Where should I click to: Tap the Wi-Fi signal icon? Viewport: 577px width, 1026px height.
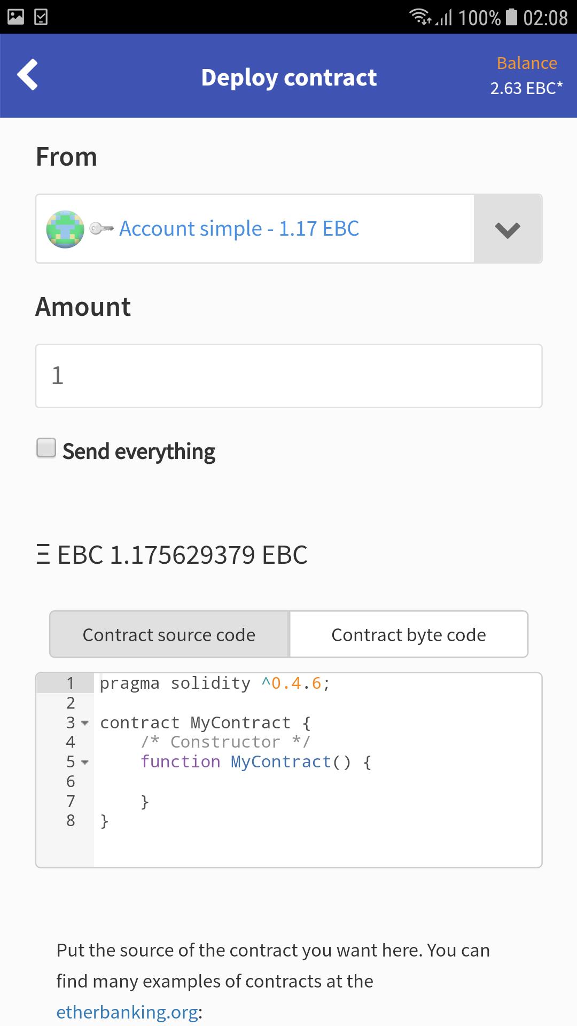[x=420, y=17]
